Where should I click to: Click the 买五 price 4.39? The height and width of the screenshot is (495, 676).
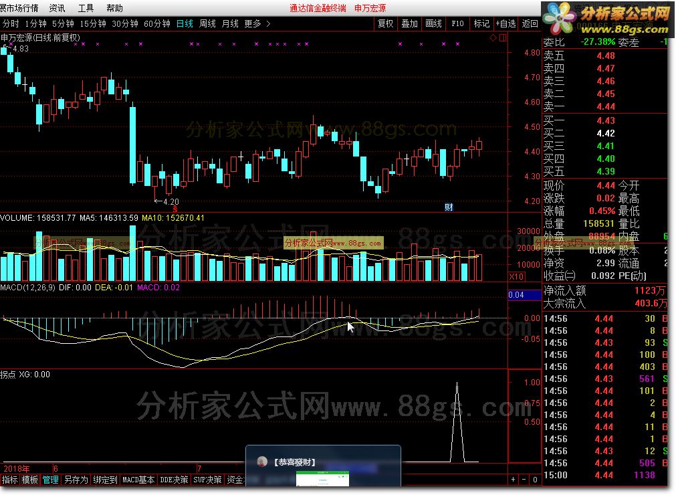606,171
